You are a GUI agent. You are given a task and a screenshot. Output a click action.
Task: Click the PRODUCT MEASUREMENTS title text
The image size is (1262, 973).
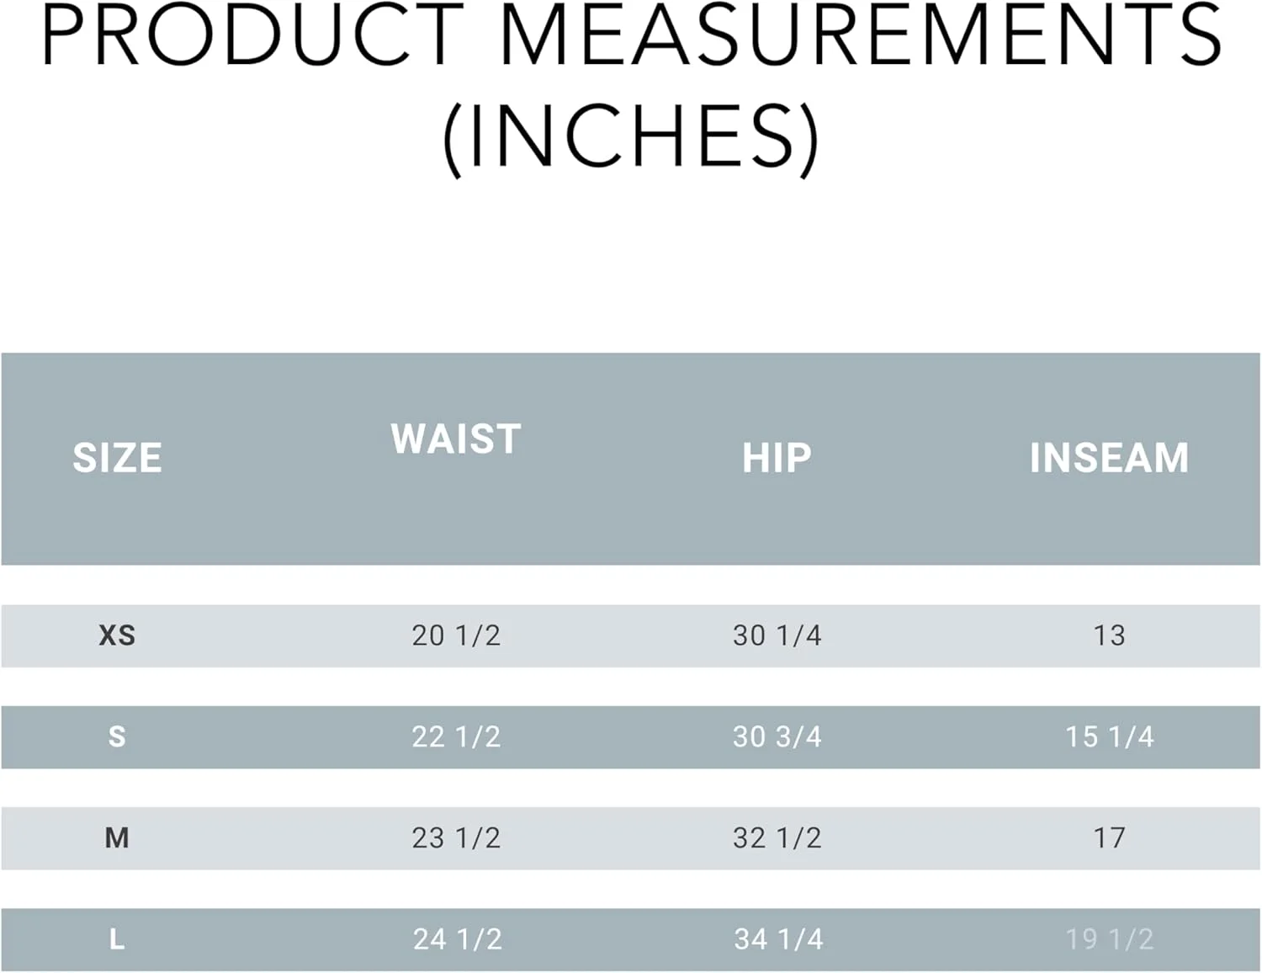tap(631, 35)
